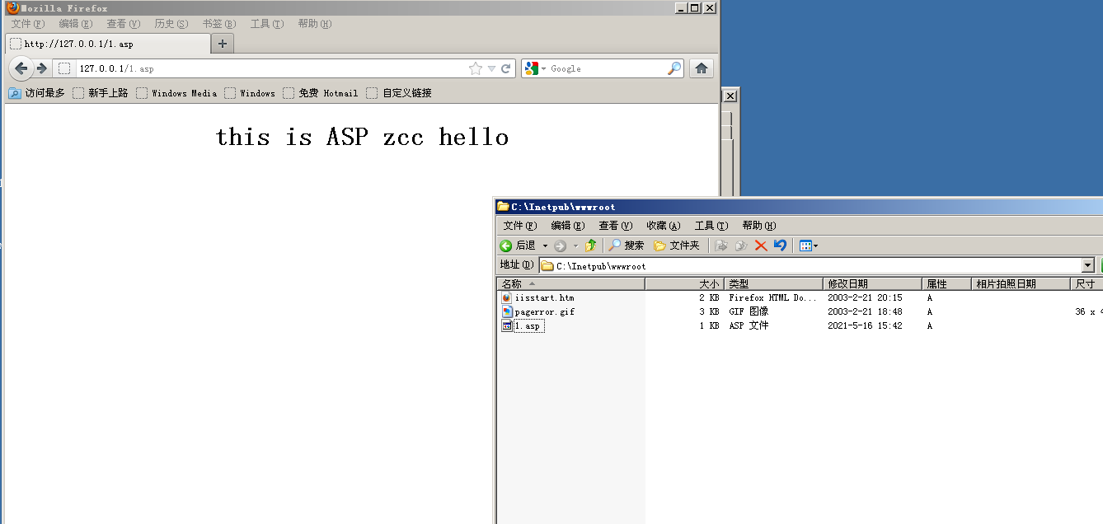Screen dimensions: 1103x524
Task: Click the Firefox logo in title bar
Action: tap(12, 7)
